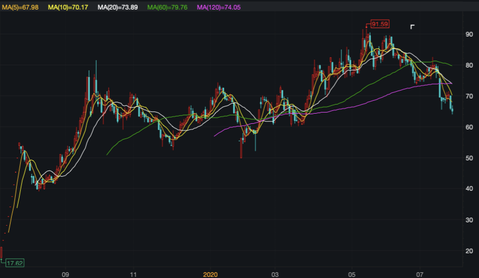Click the 80 price axis label
Viewport: 479px width, 278px height.
469,65
